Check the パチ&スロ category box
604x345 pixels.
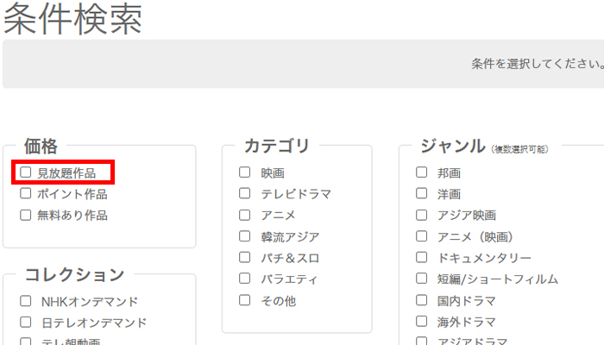pos(245,257)
